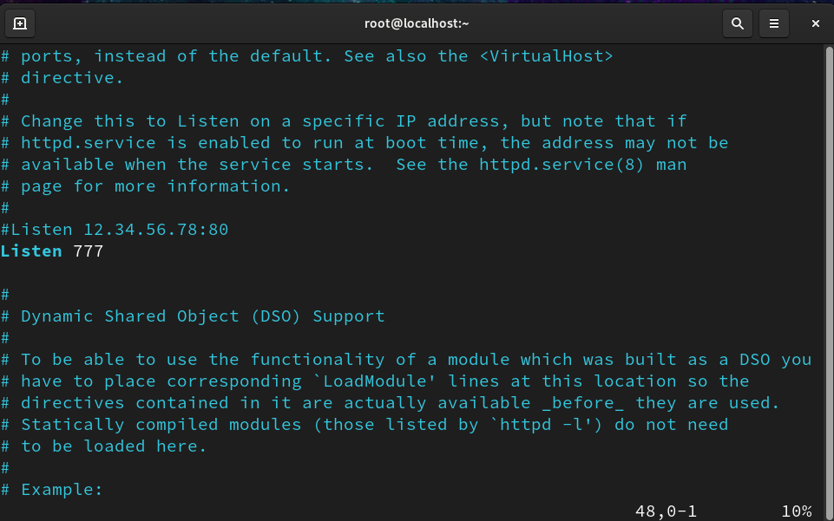834x521 pixels.
Task: Place cursor on Listen 777 line
Action: 52,251
